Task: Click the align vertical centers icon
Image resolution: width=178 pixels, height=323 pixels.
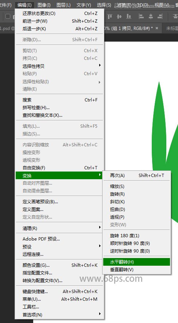Action: coord(119,16)
